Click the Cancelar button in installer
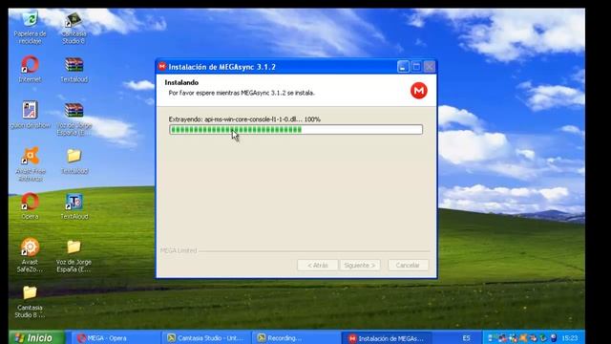Viewport: 611px width, 344px height. tap(408, 266)
